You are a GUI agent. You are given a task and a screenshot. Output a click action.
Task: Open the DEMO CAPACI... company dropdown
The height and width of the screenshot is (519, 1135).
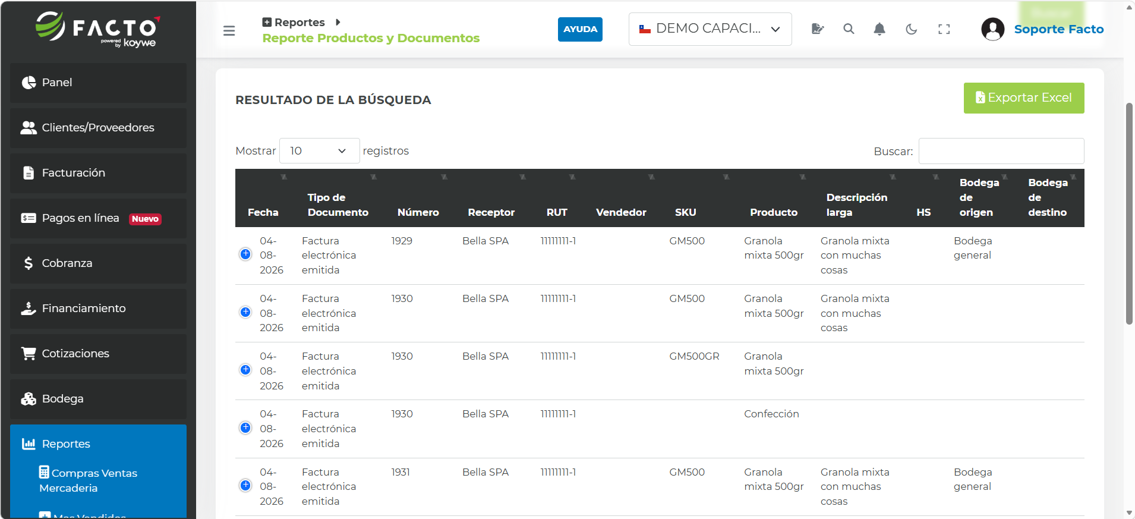(710, 29)
